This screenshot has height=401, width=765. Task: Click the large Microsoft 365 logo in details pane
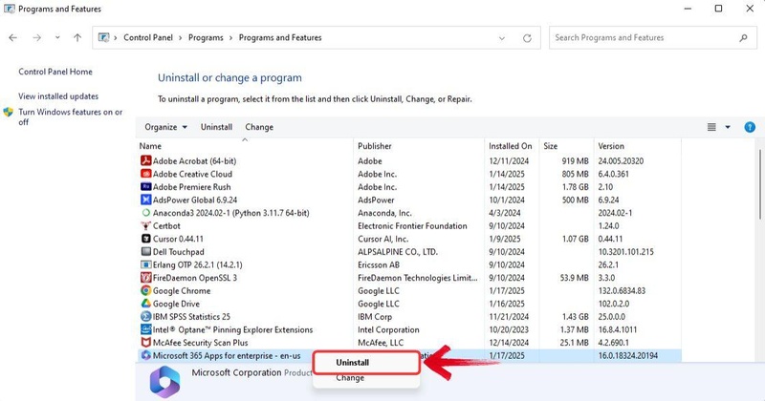pyautogui.click(x=164, y=382)
